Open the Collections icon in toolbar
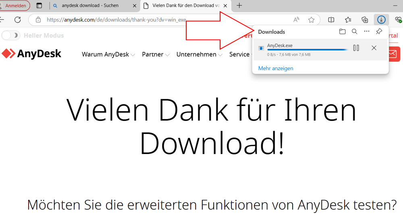The height and width of the screenshot is (219, 403). (365, 20)
